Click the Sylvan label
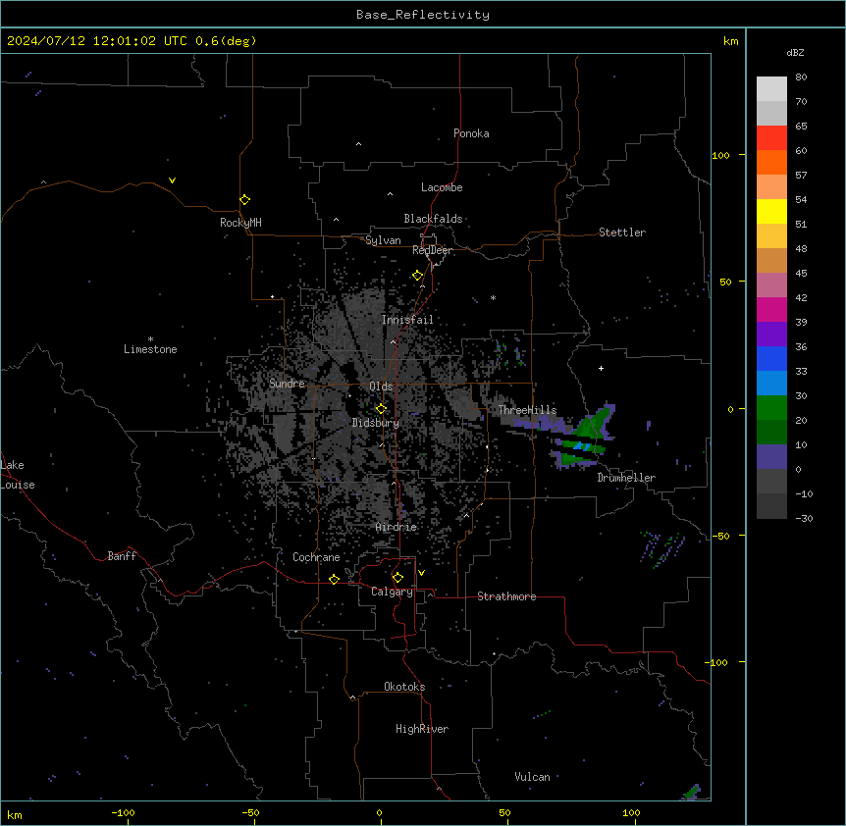This screenshot has height=826, width=846. tap(383, 240)
